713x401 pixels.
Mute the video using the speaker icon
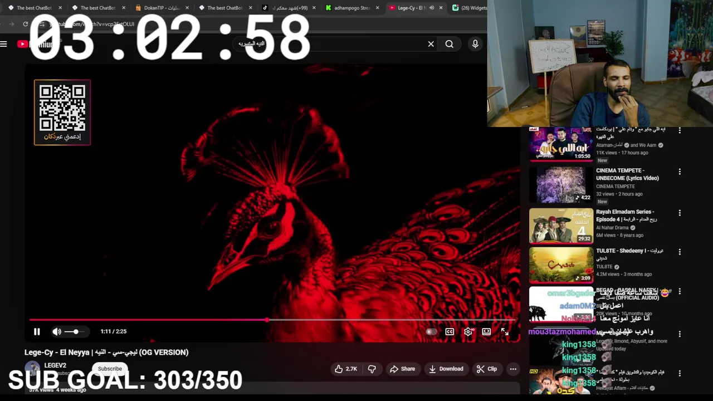[x=57, y=331]
